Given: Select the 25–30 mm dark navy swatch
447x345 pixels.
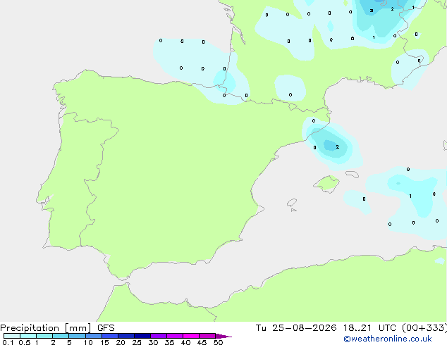Looking at the screenshot, I should (142, 336).
